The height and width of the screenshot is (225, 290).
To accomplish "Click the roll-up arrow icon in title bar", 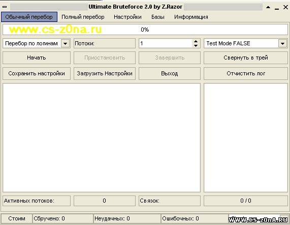I will coord(268,7).
